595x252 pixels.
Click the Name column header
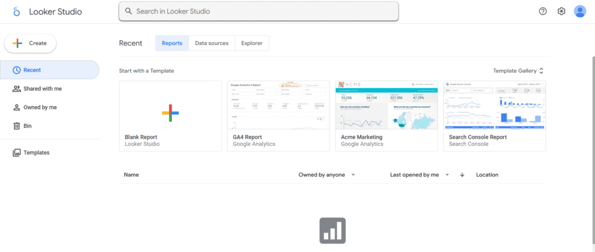tap(131, 175)
